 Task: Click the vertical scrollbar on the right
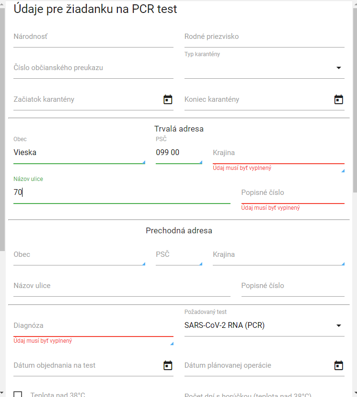(355, 96)
